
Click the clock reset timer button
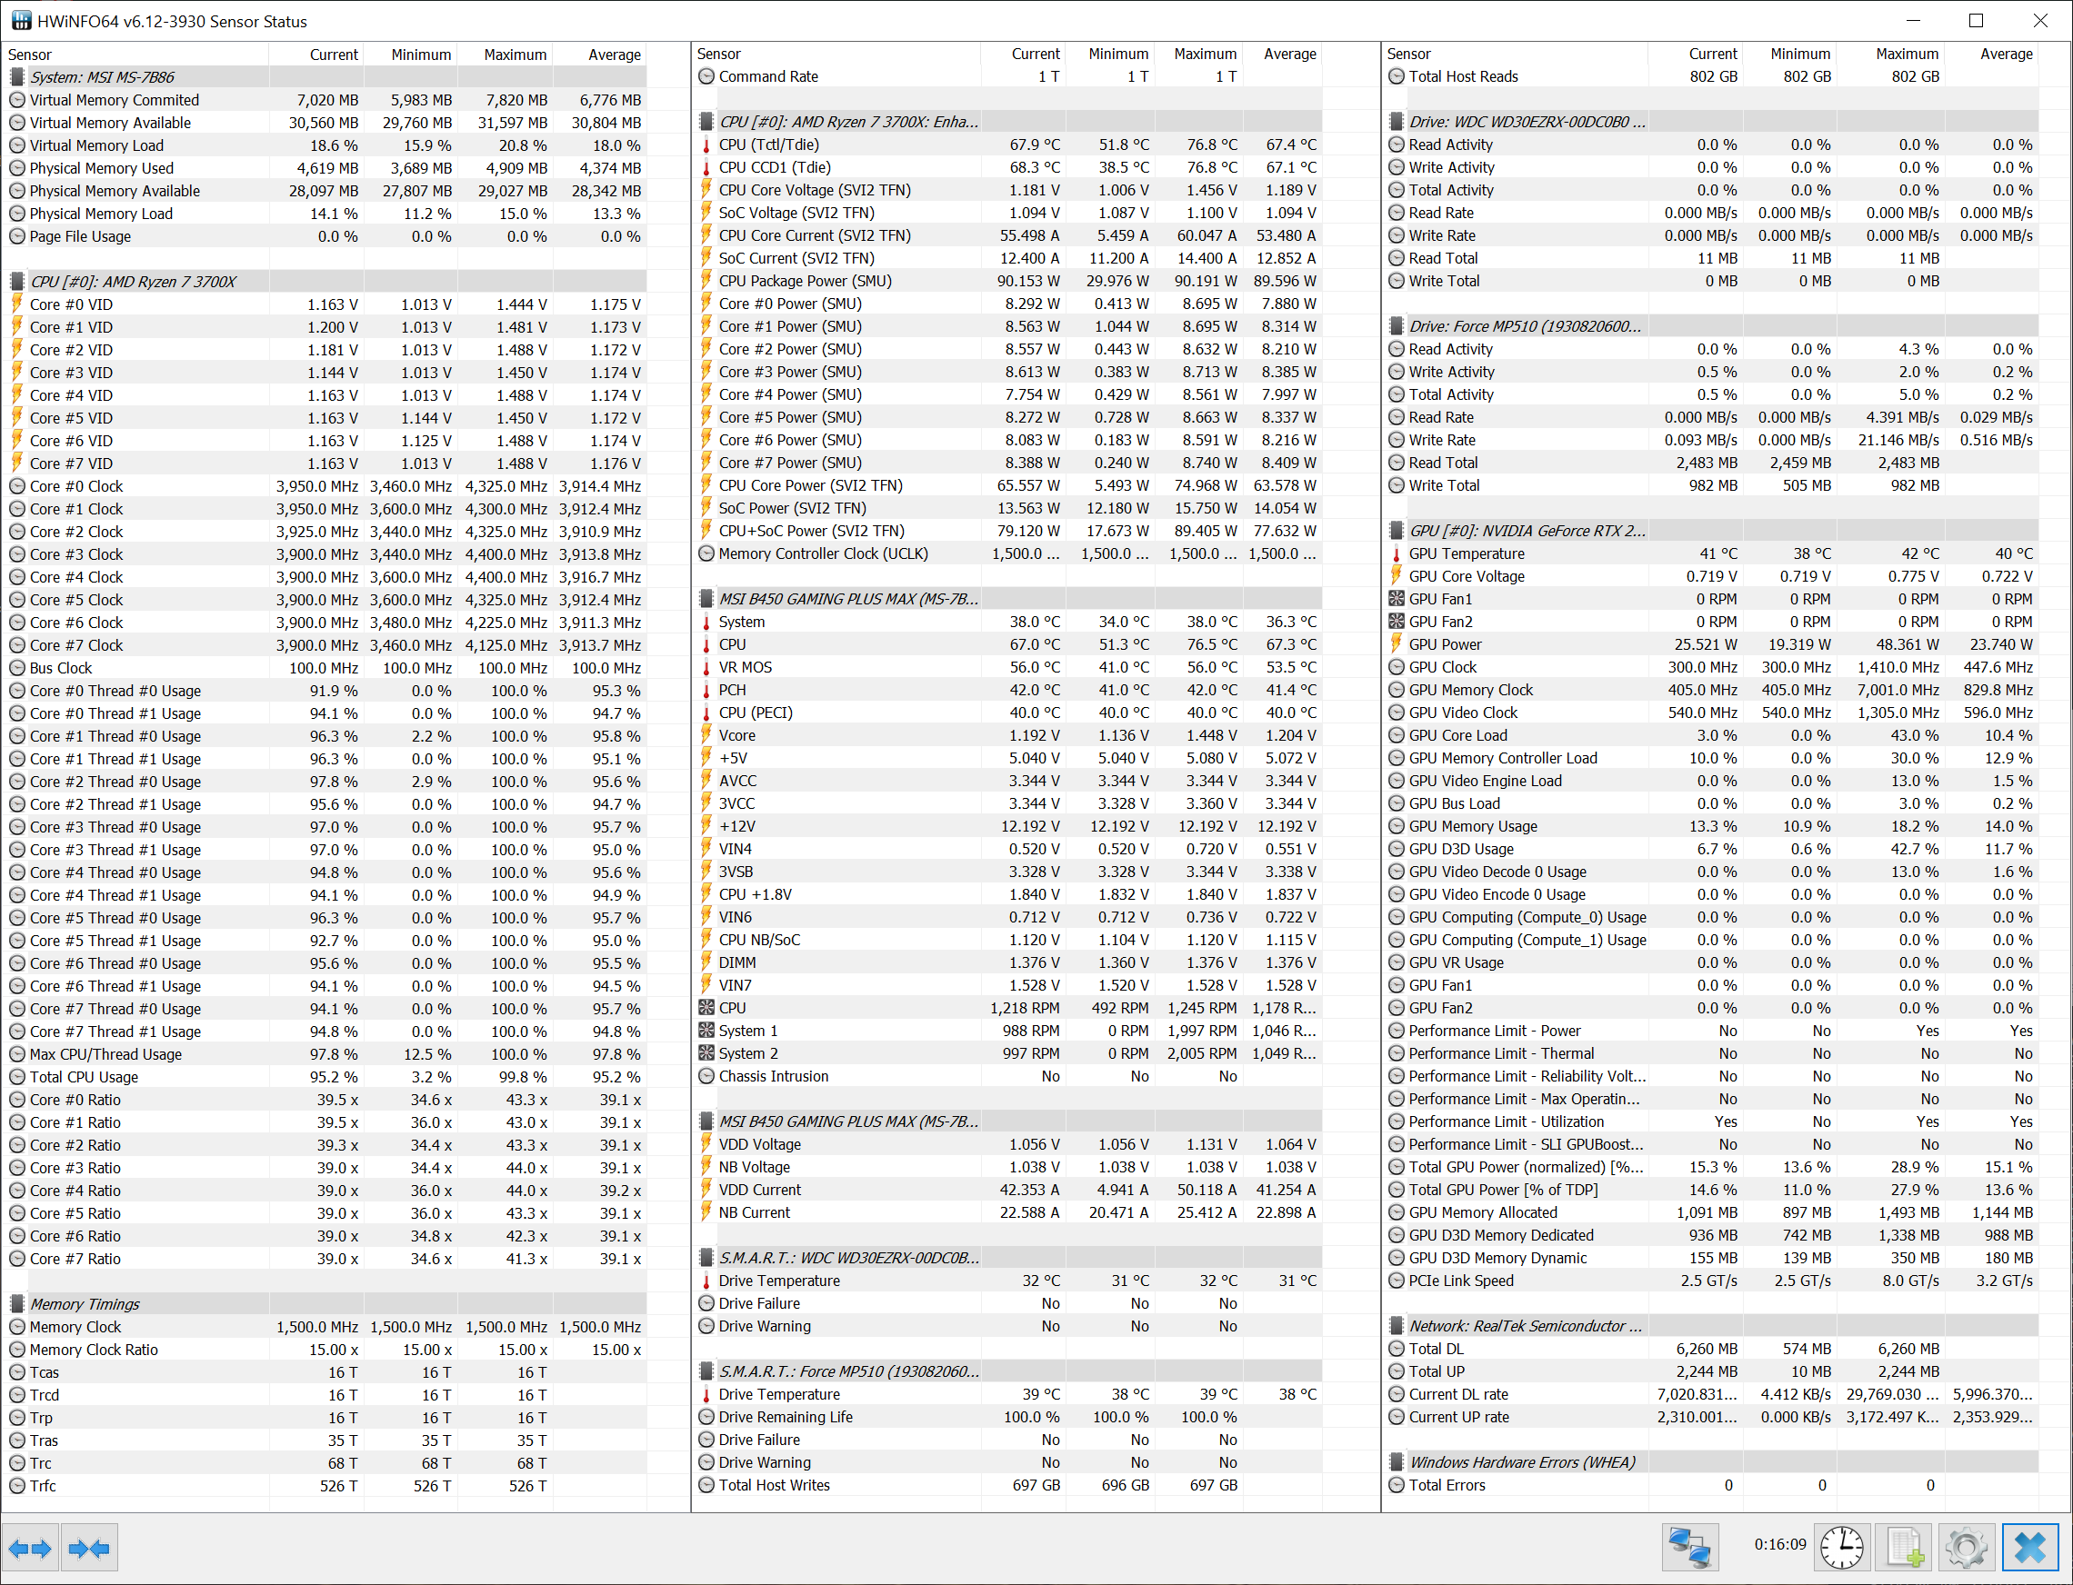pyautogui.click(x=1841, y=1549)
